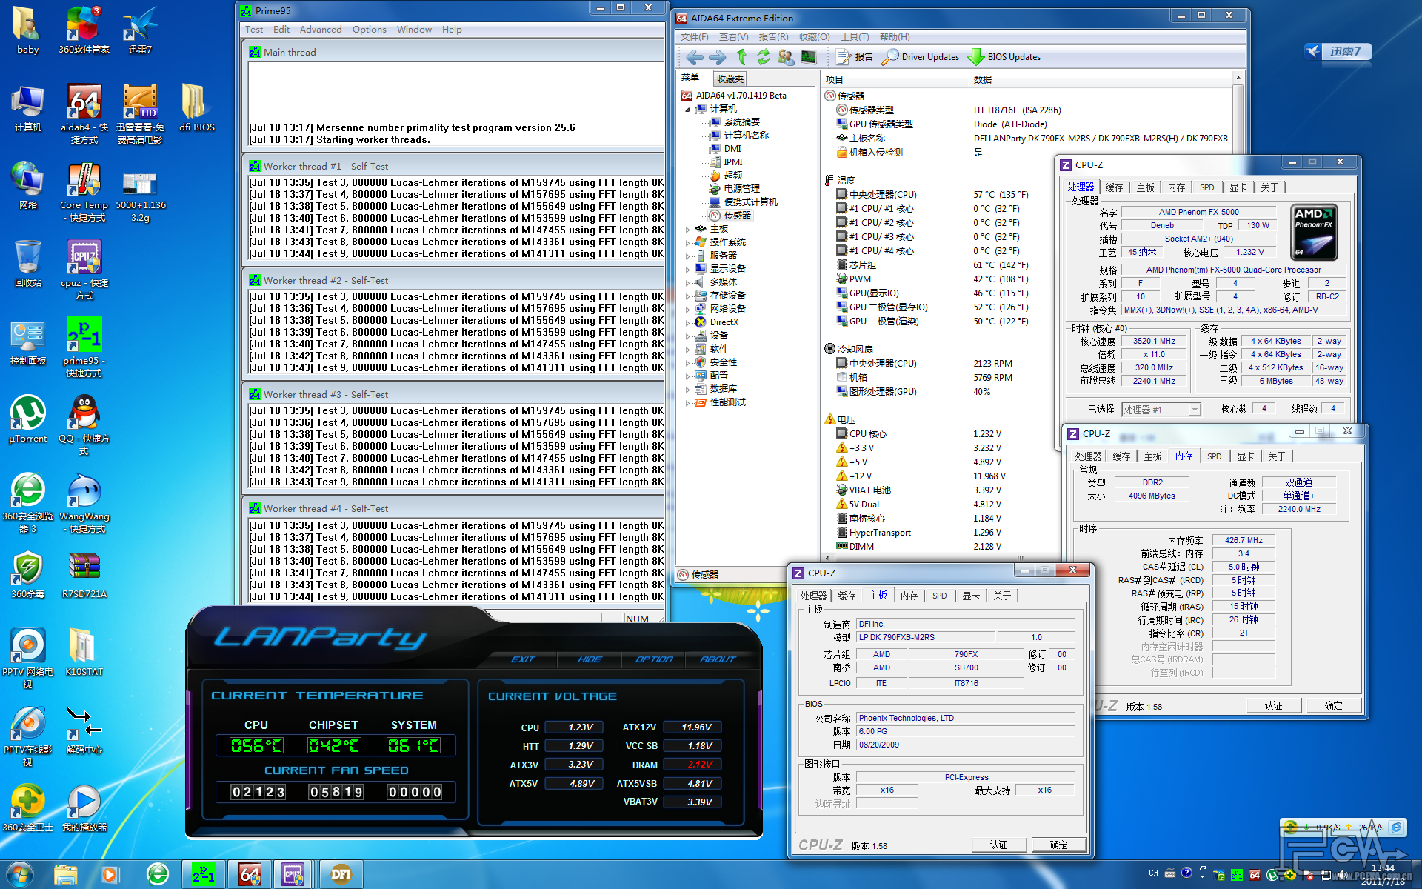Open dfi BIOS folder on desktop

[196, 108]
